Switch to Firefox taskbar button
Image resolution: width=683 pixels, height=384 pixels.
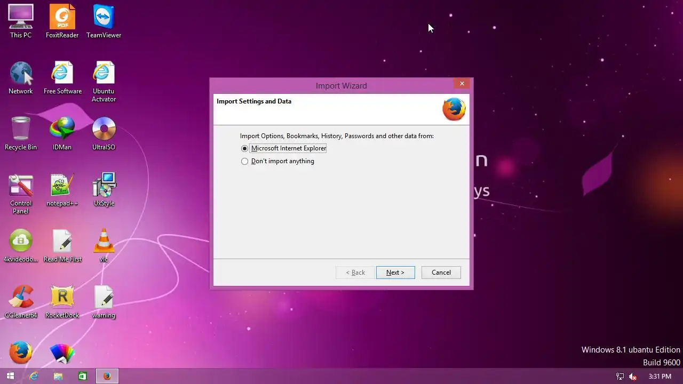(107, 376)
